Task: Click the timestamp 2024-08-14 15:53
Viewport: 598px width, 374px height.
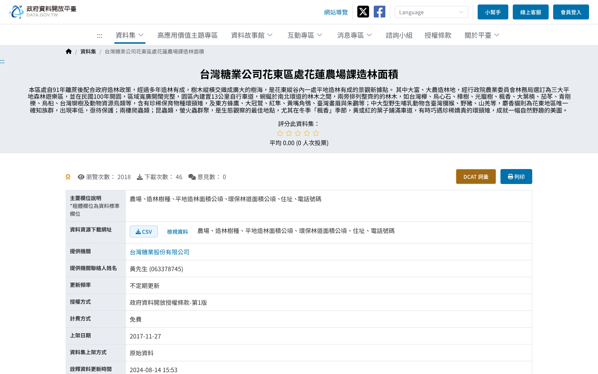Action: 154,370
